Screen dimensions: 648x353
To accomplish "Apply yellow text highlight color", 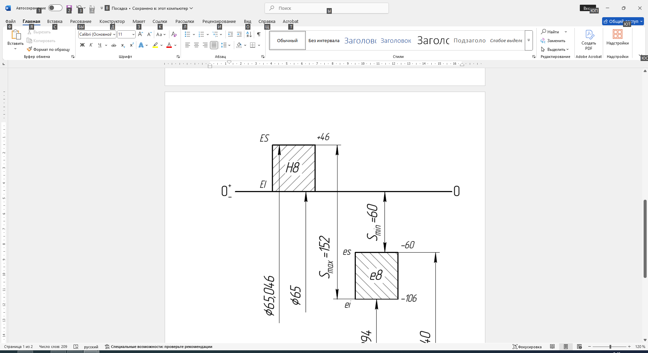I will click(x=155, y=45).
